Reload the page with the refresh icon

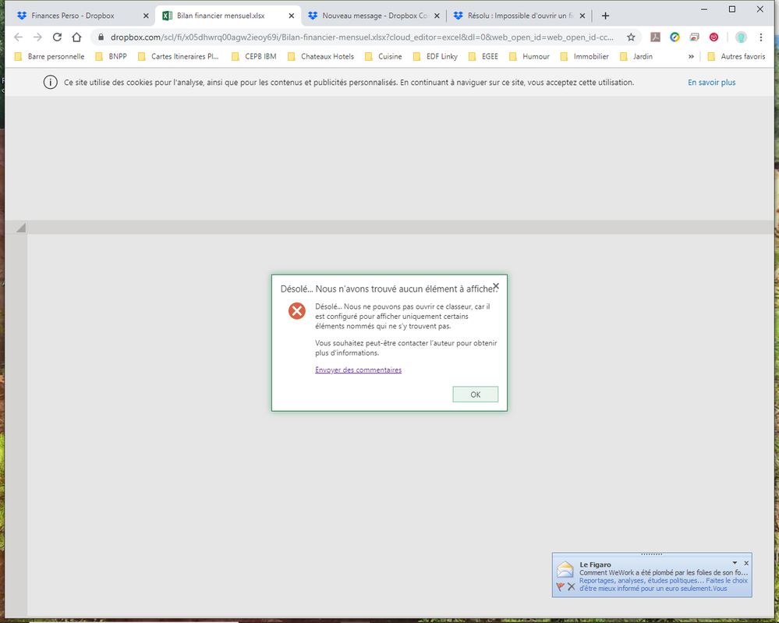click(x=57, y=37)
